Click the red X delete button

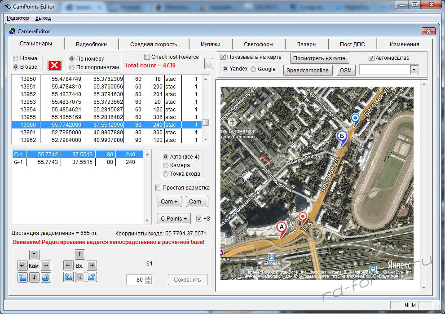coord(54,65)
